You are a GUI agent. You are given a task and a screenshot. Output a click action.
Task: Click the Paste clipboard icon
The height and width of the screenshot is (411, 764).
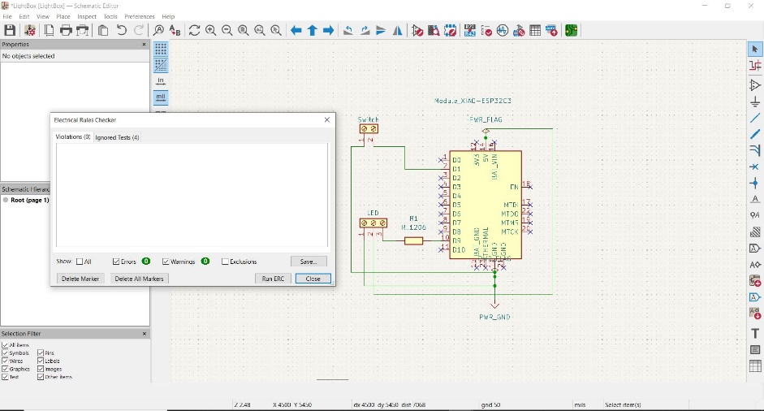(x=103, y=30)
